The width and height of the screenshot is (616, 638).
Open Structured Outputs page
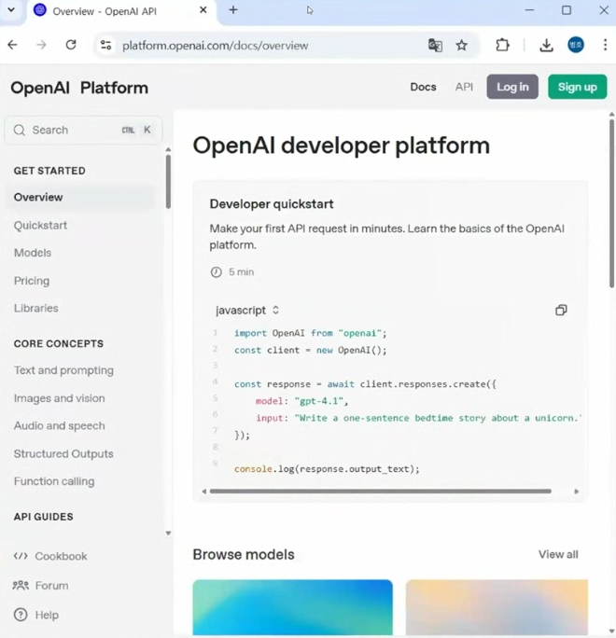(x=63, y=453)
